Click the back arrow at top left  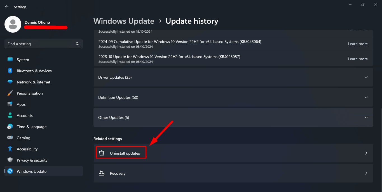click(6, 6)
